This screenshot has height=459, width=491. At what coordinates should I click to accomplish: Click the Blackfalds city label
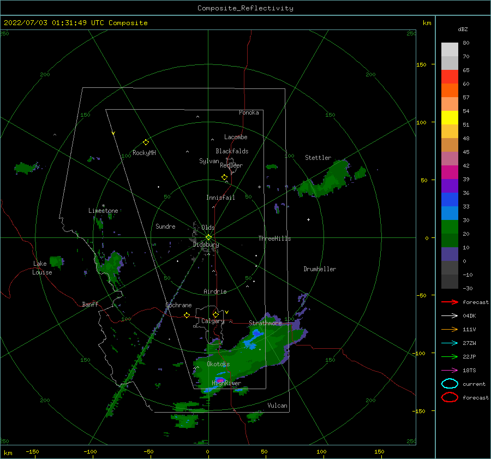pyautogui.click(x=232, y=151)
